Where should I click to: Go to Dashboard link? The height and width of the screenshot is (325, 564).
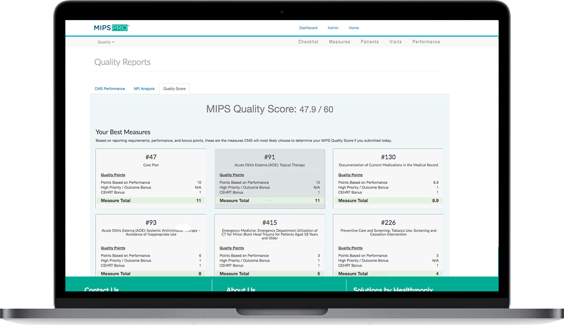pos(308,28)
